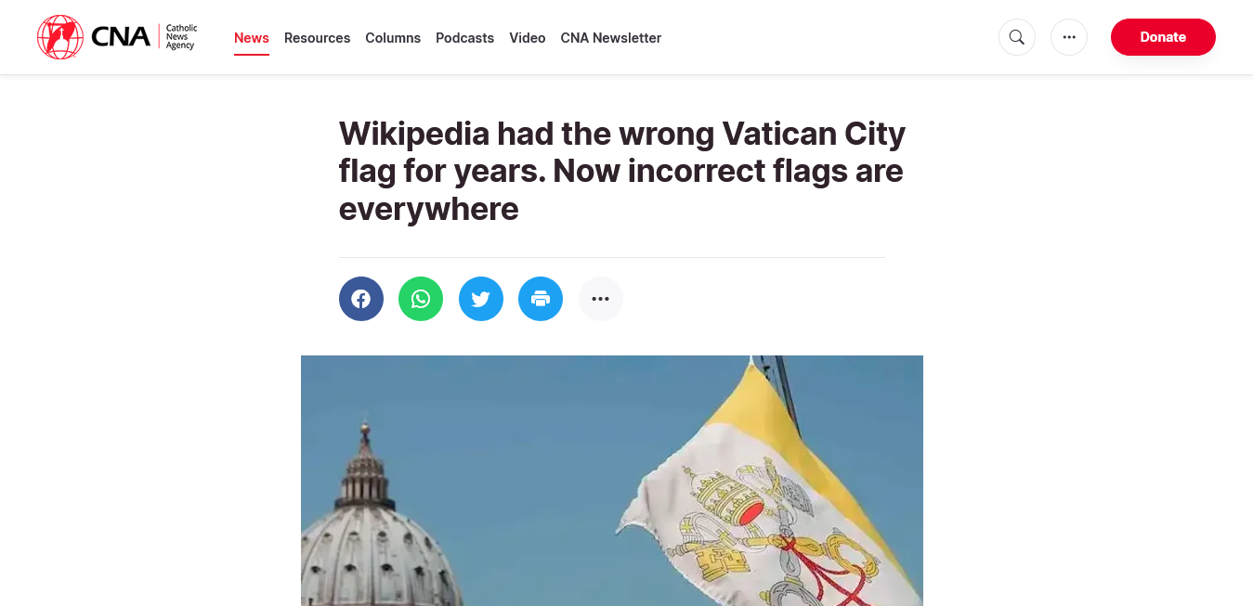This screenshot has height=606, width=1253.
Task: Open the header three-dots more menu
Action: [x=1069, y=37]
